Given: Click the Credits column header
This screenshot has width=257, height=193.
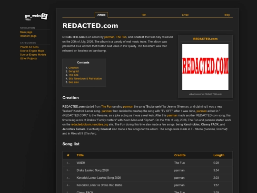Looking at the screenshot, I should click(x=179, y=155).
